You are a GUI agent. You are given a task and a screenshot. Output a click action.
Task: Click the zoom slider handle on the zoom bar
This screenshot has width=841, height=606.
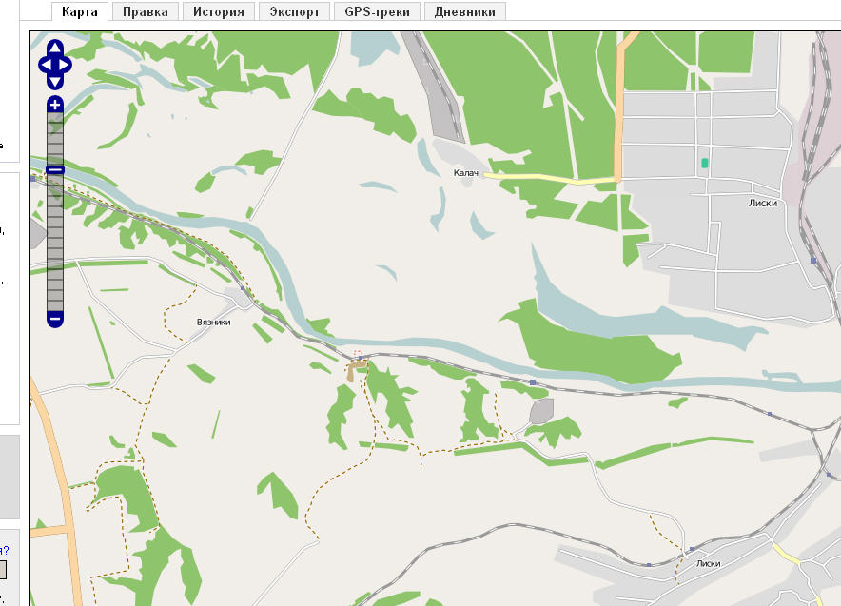tap(55, 170)
